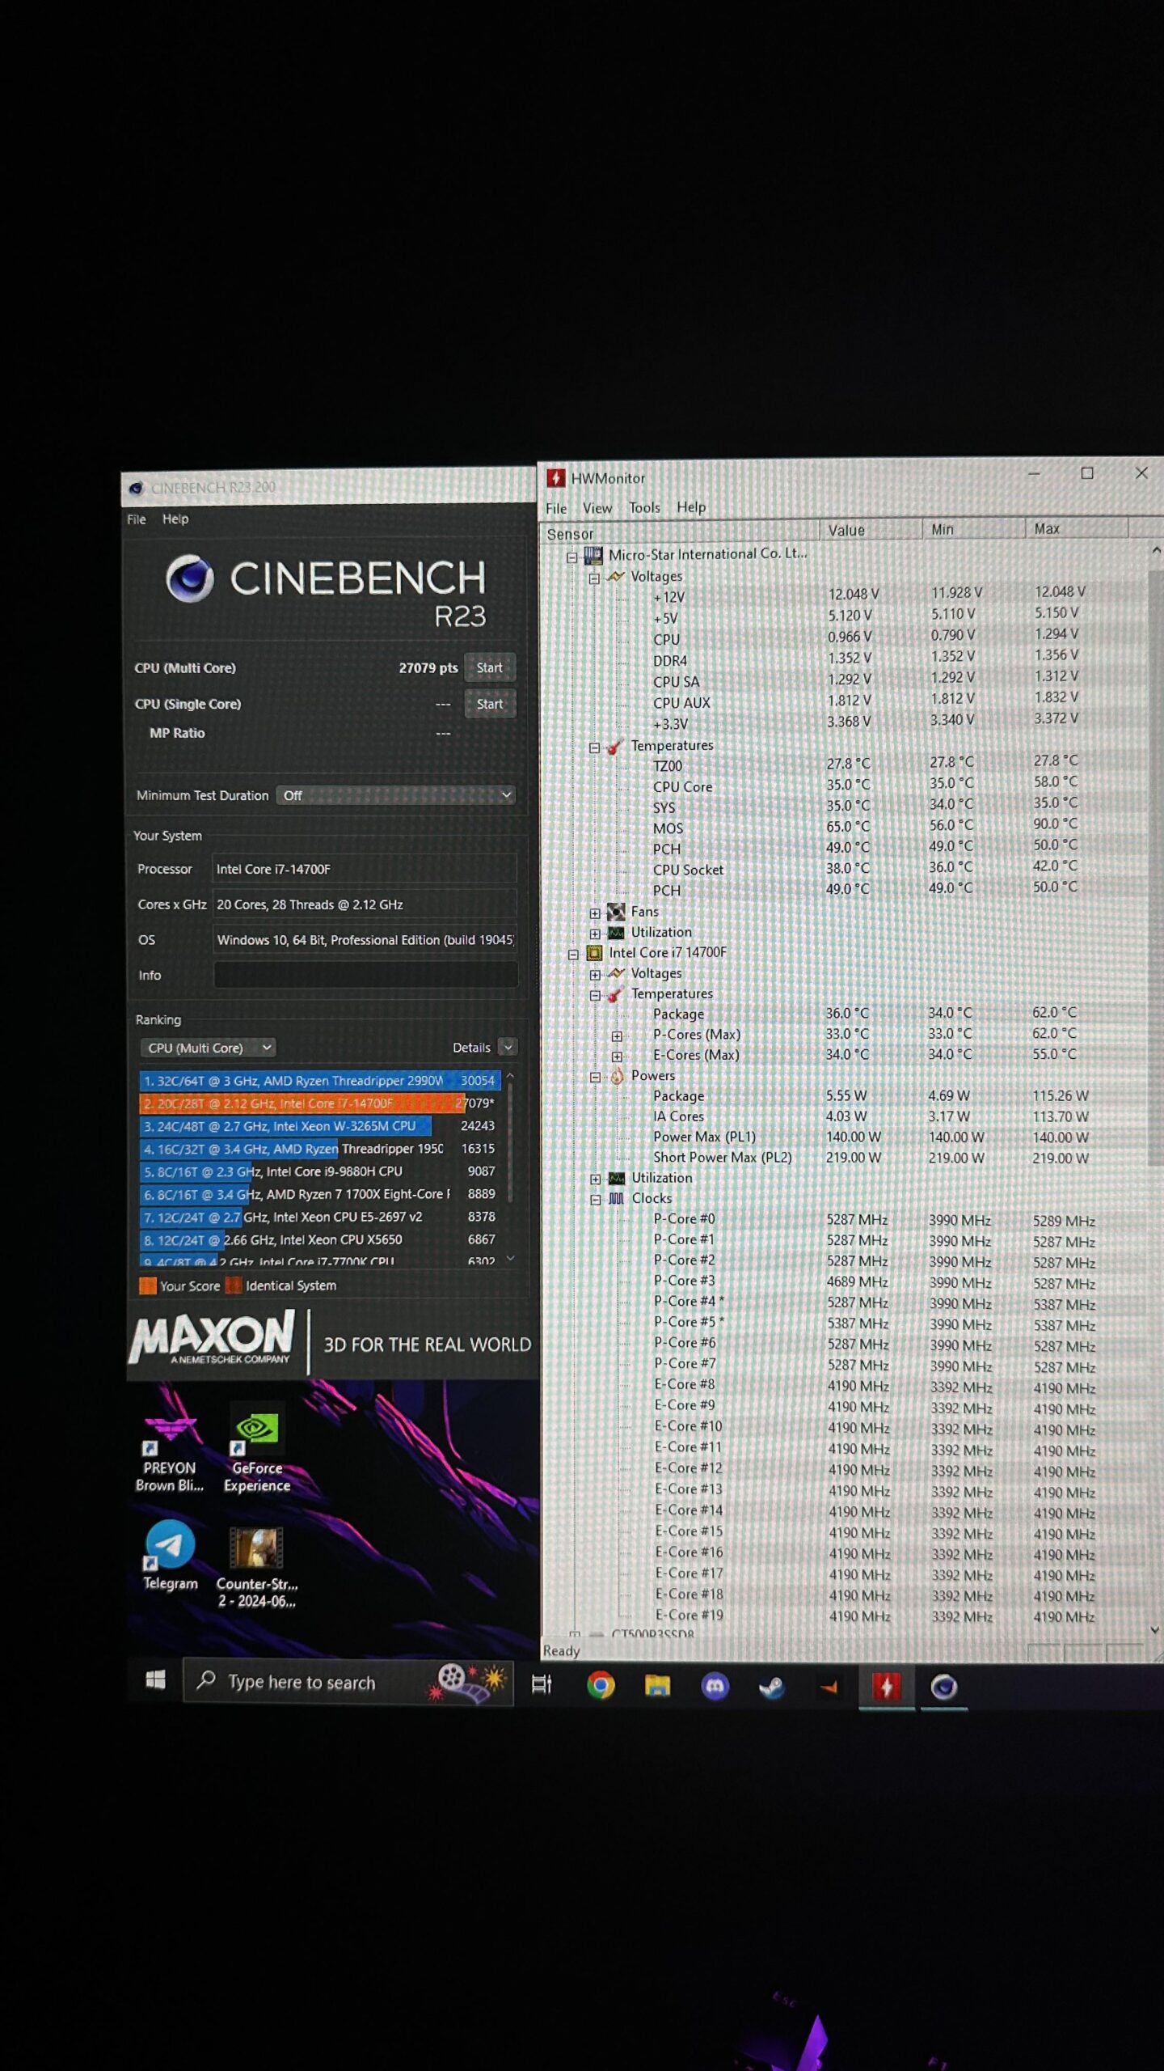
Task: Click the Max column header in HWMonitor
Action: 1077,528
